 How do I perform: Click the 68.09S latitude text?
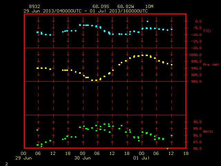click(x=101, y=7)
